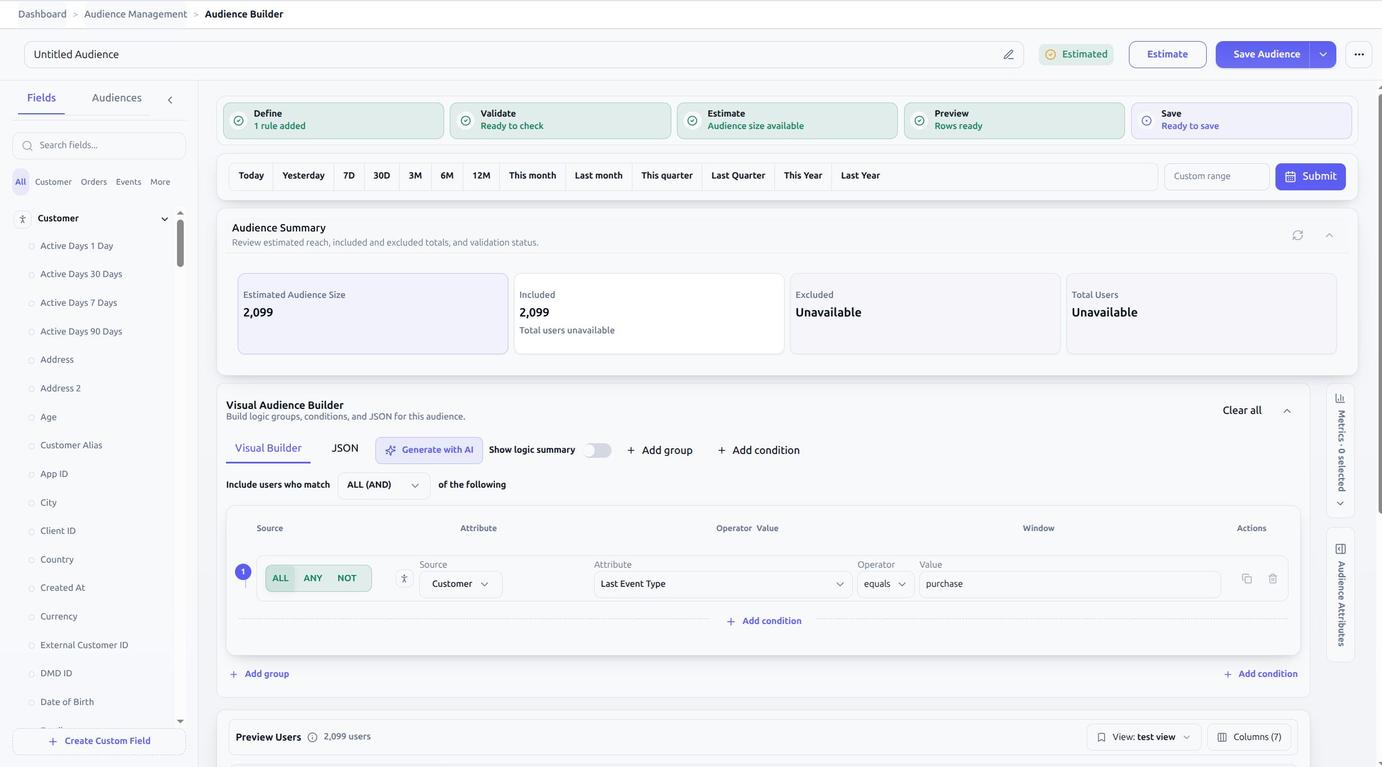The image size is (1382, 767).
Task: Click the fields list scrollbar thumb
Action: [x=180, y=243]
